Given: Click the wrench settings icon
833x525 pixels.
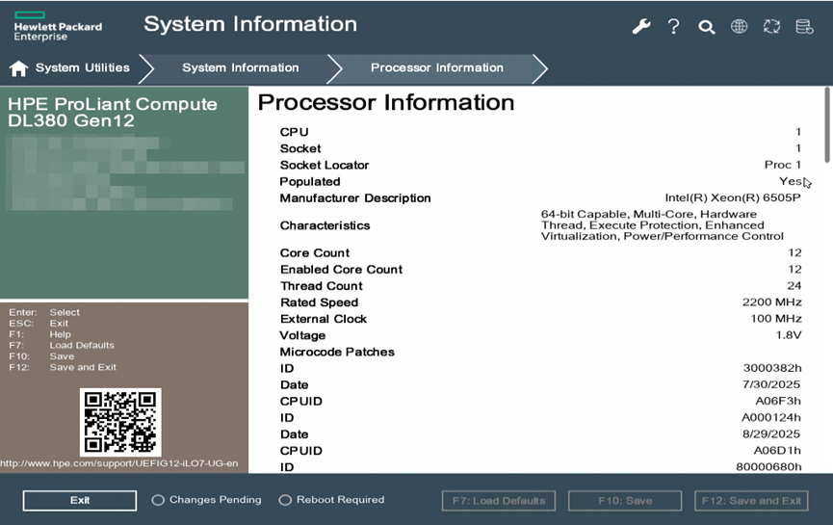Looking at the screenshot, I should (640, 27).
